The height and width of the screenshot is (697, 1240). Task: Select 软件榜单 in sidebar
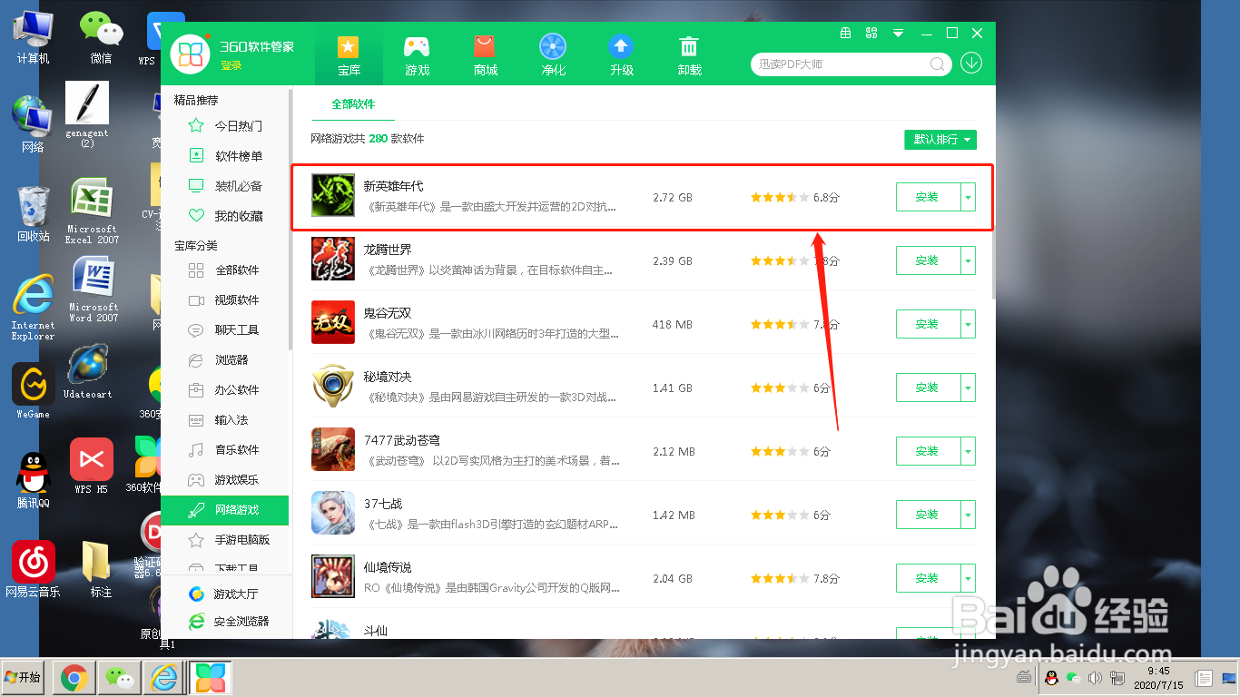225,156
